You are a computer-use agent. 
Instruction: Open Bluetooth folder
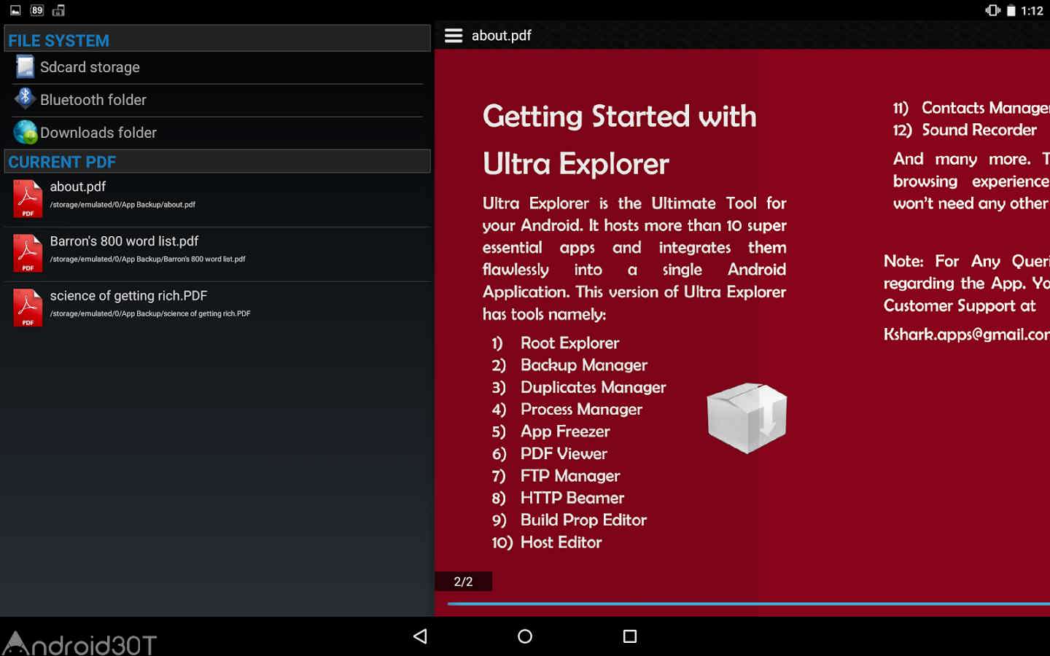pyautogui.click(x=217, y=100)
